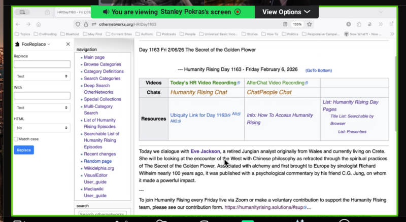This screenshot has height=222, width=406.
Task: Open the Bluehost bookmarks folder
Action: [70, 34]
